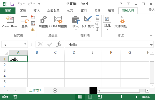Image resolution: width=155 pixels, height=100 pixels.
Task: Open COM 增益集 dialog
Action: [x=58, y=22]
